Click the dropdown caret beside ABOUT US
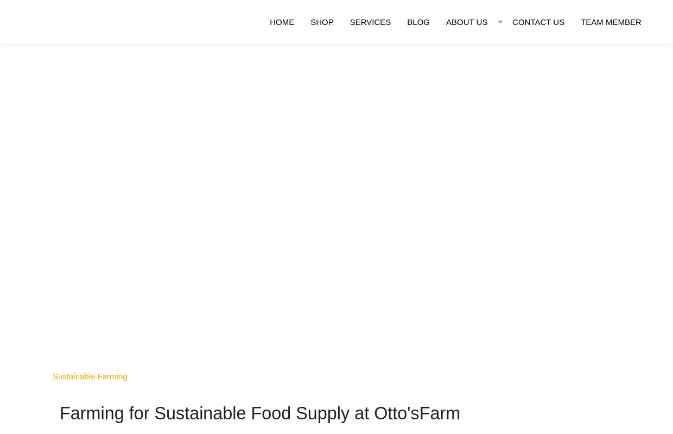The width and height of the screenshot is (673, 434). [500, 22]
